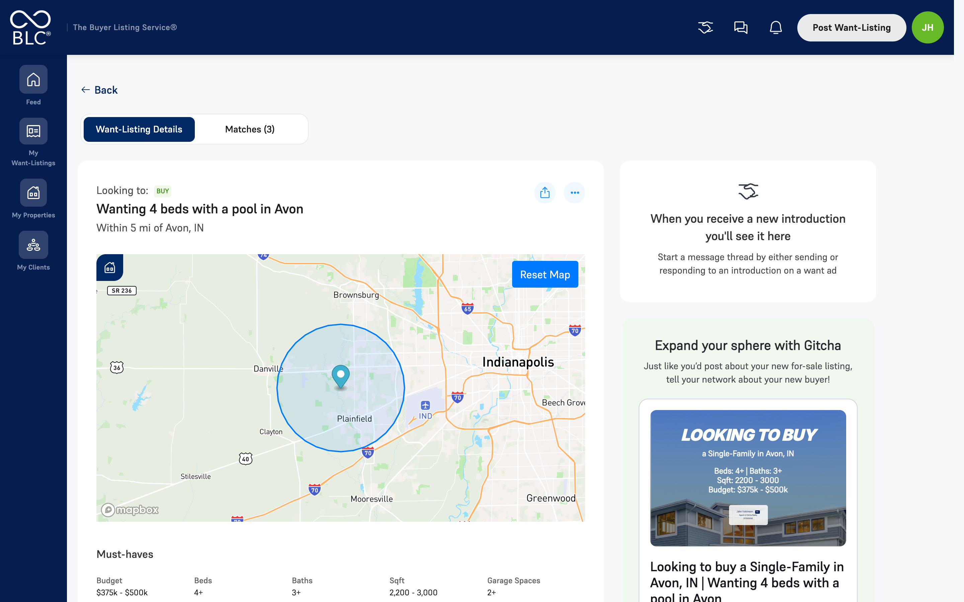964x602 pixels.
Task: Click the share icon on the want-listing
Action: 545,193
